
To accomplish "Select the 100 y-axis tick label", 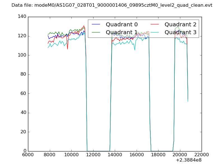I will pyautogui.click(x=22, y=55).
